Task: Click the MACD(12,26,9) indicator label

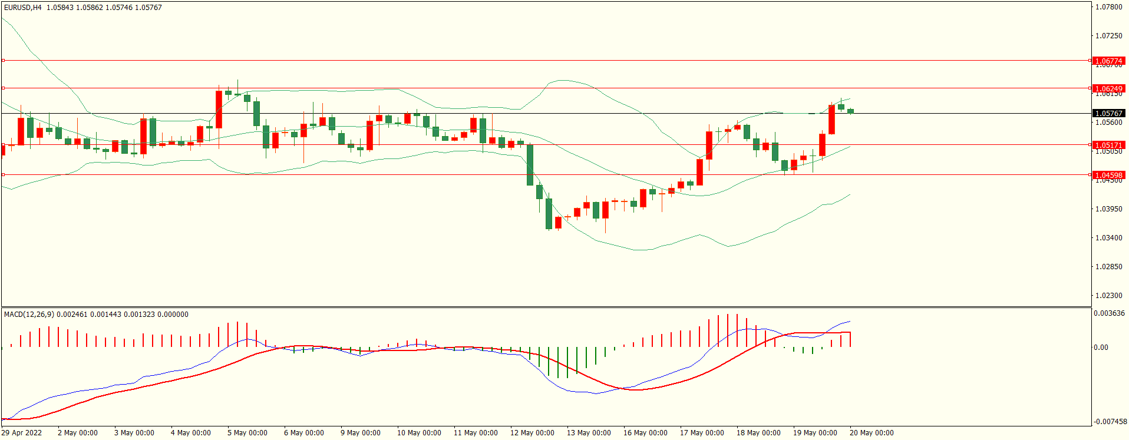Action: [x=29, y=314]
